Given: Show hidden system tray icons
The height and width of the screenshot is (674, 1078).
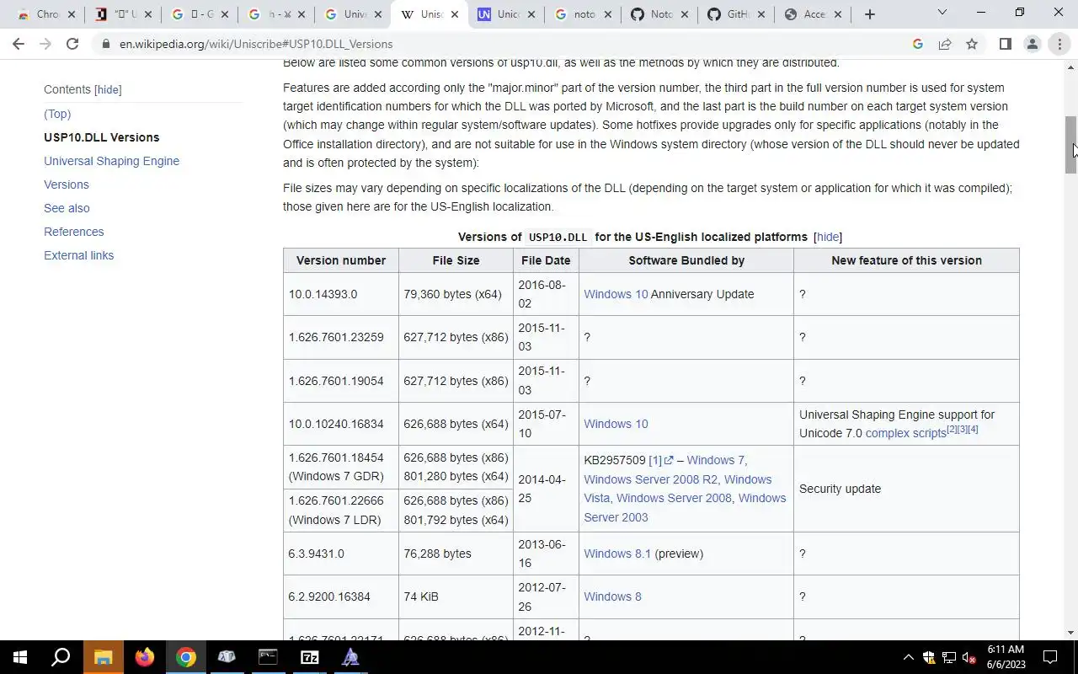Looking at the screenshot, I should tap(908, 657).
